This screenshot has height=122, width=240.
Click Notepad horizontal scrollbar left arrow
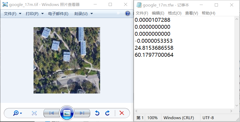click(137, 111)
